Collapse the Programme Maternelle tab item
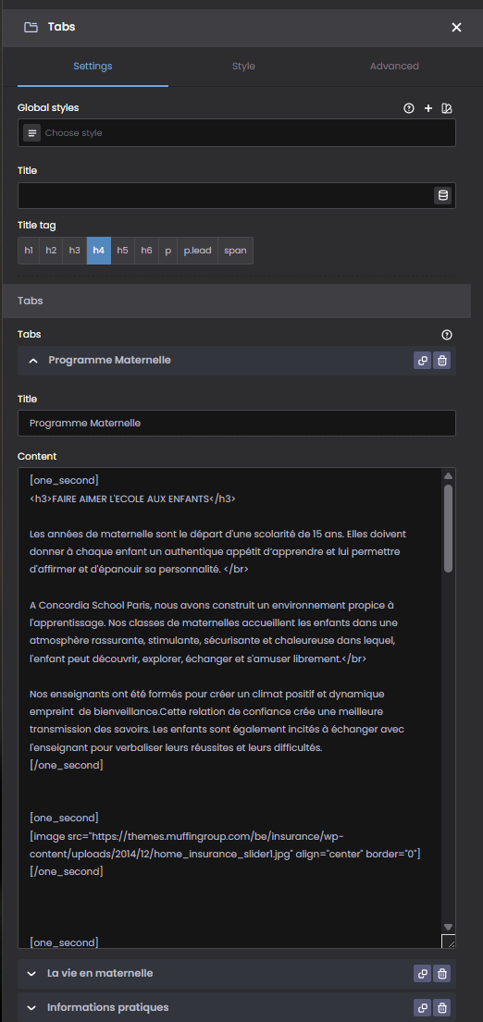This screenshot has height=1022, width=483. coord(34,361)
